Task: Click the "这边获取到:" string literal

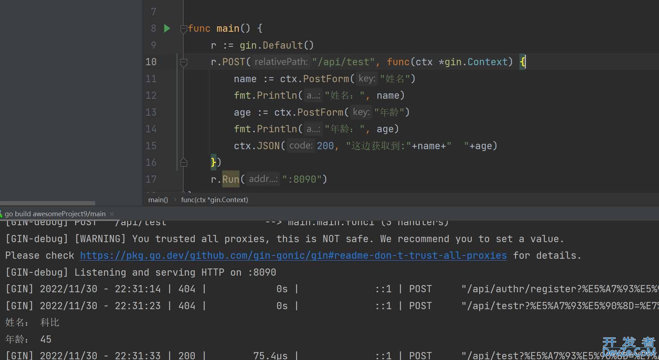Action: (x=379, y=146)
